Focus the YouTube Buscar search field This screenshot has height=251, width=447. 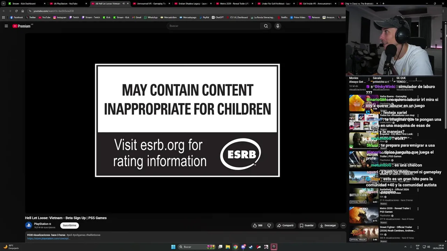(214, 26)
